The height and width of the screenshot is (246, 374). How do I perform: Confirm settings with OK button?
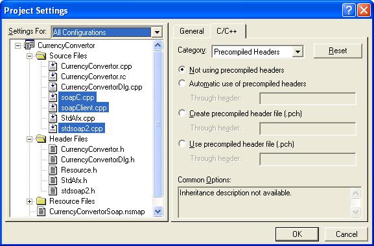(298, 234)
